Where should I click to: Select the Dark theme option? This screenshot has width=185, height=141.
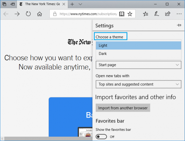pos(138,54)
